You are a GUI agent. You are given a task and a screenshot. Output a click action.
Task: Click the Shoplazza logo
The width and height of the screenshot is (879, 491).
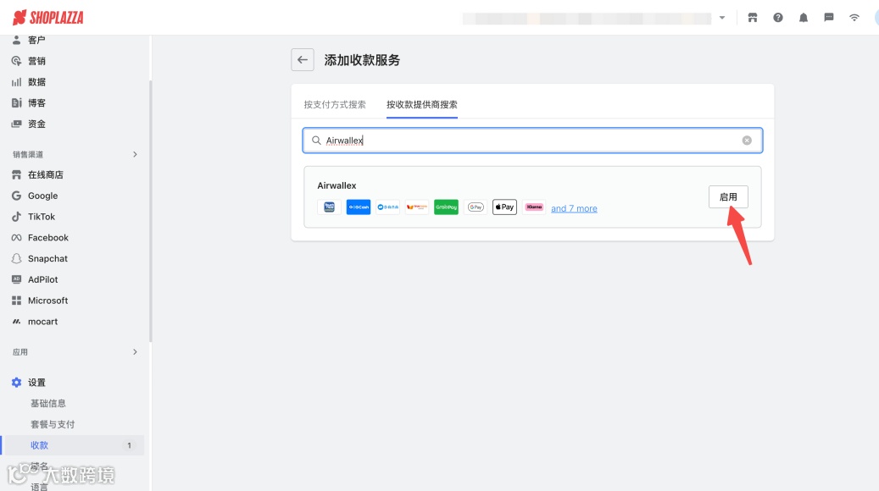pyautogui.click(x=48, y=18)
